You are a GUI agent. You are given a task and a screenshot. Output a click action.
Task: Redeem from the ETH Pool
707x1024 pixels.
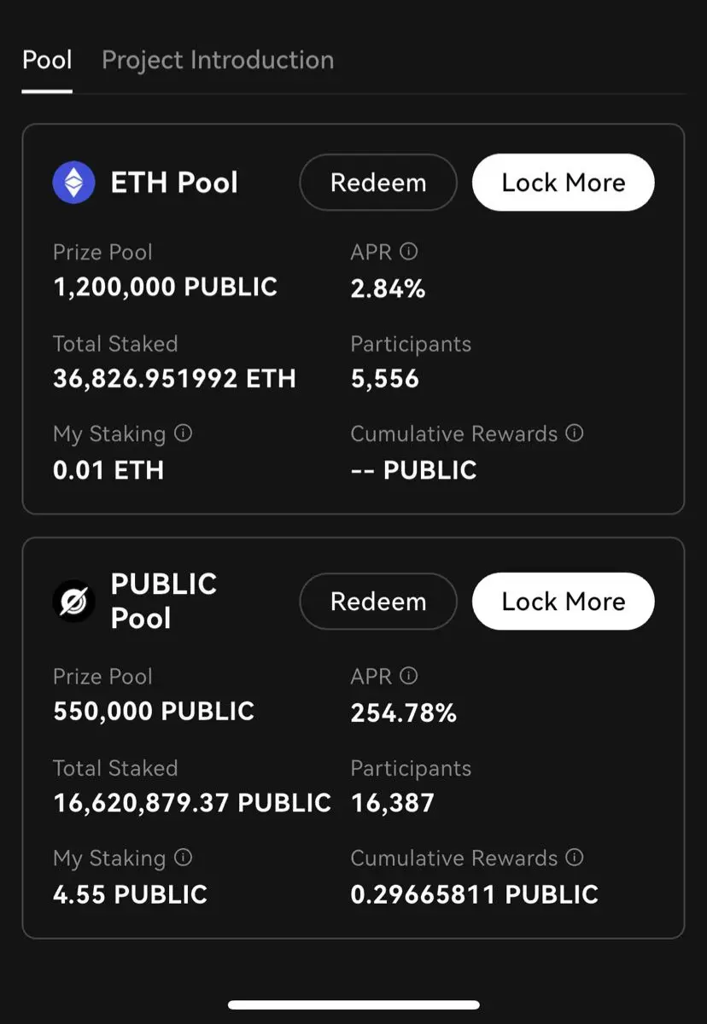[378, 182]
